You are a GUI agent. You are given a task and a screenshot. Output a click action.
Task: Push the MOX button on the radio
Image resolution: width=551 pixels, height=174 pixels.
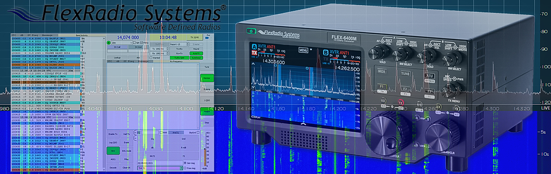tap(382, 72)
